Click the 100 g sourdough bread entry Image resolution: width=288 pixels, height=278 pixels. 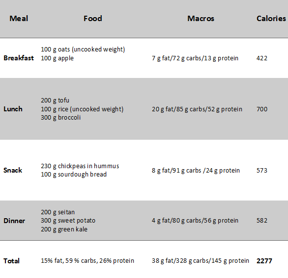point(74,174)
